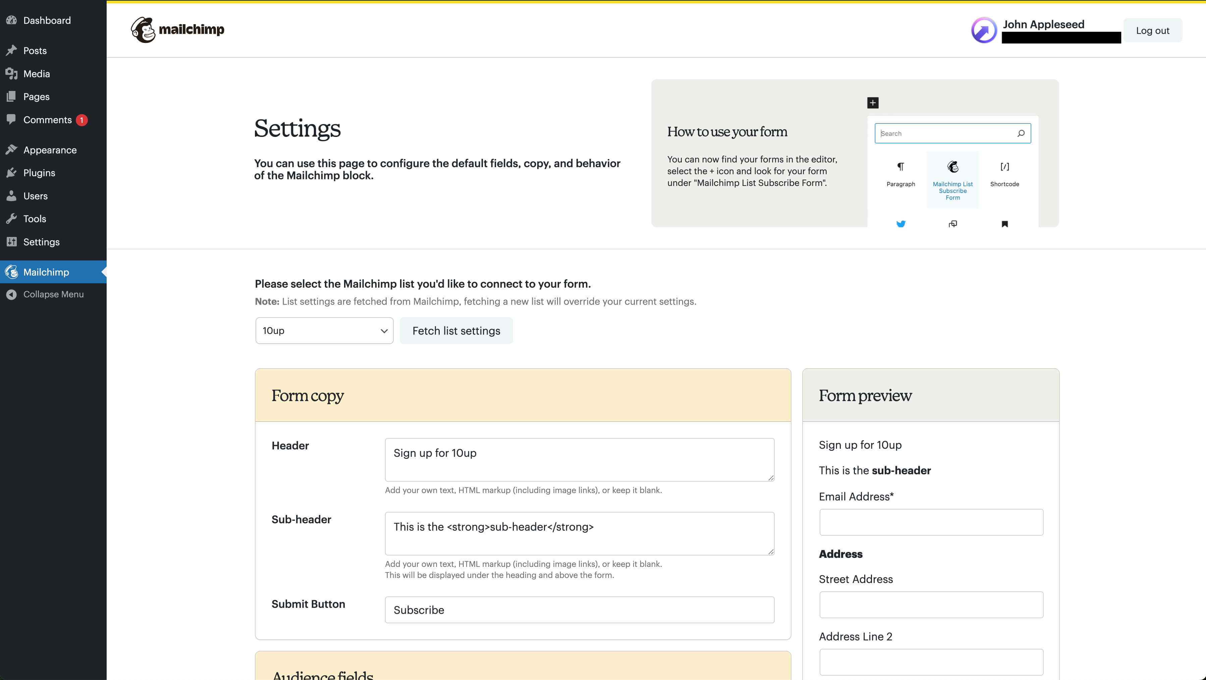Click the red comments count badge

(81, 120)
